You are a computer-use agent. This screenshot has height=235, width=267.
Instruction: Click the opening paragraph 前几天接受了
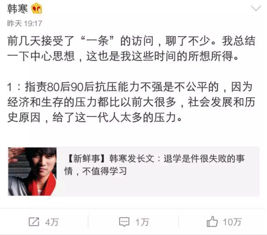click(131, 49)
